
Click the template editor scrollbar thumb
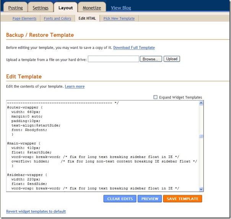pyautogui.click(x=201, y=136)
